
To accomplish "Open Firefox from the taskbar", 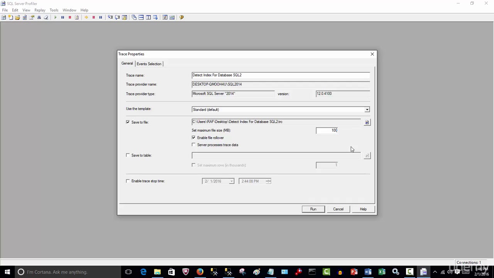I will (200, 272).
